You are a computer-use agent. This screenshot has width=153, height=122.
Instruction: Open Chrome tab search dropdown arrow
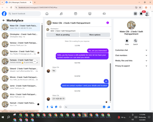[2, 2]
